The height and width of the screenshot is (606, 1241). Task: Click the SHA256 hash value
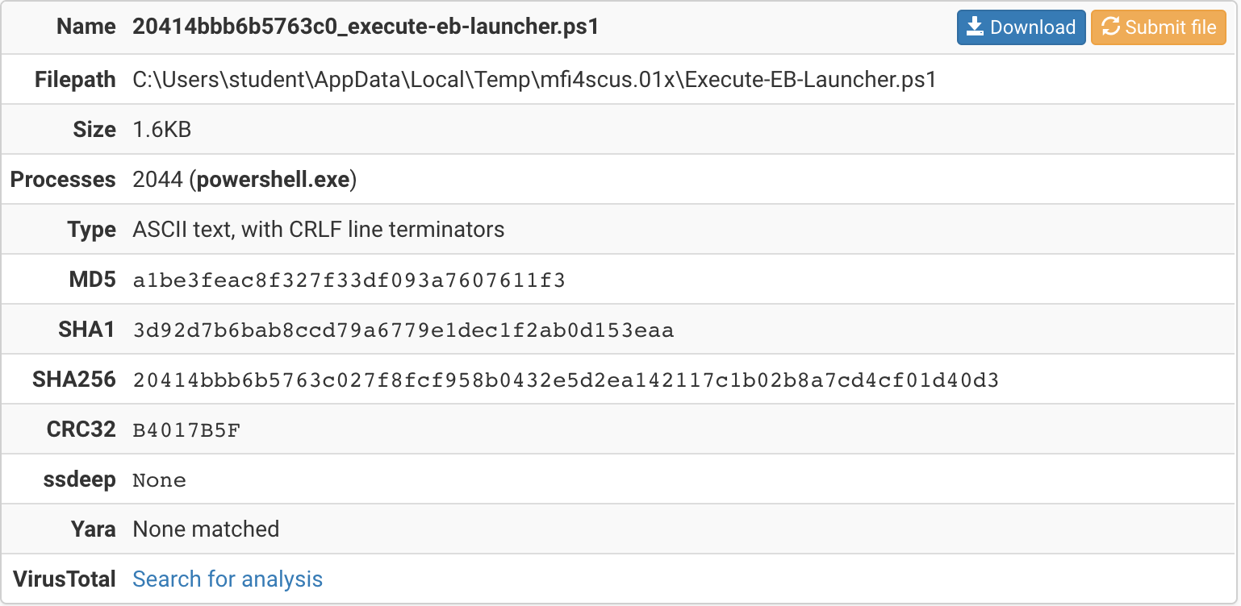[566, 380]
